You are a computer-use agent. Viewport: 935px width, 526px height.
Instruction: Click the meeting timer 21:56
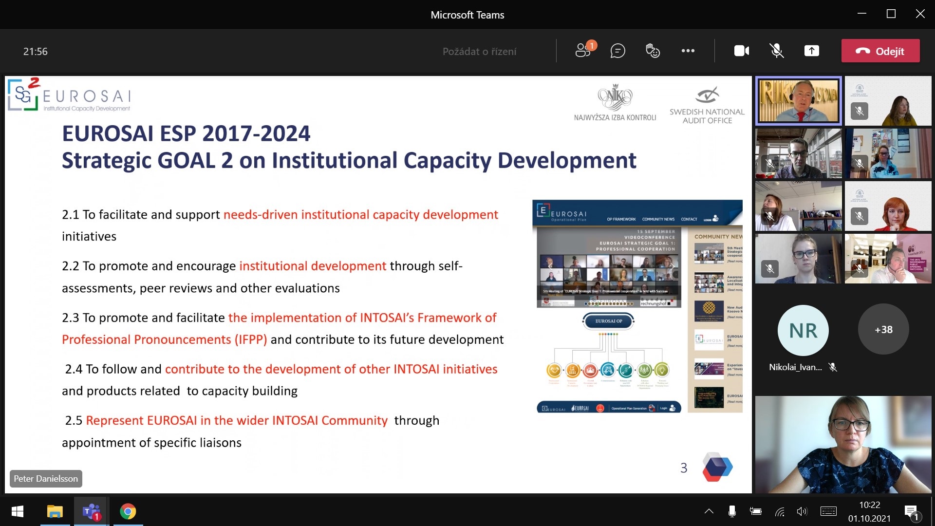pyautogui.click(x=36, y=51)
